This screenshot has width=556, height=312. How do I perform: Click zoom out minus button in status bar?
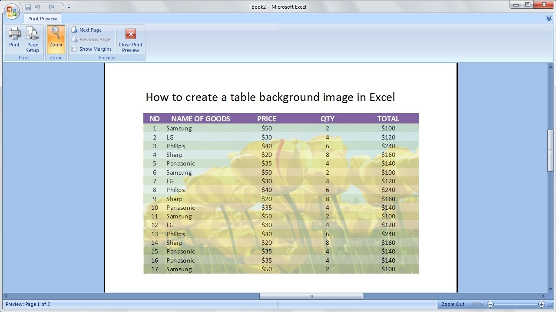(x=490, y=304)
